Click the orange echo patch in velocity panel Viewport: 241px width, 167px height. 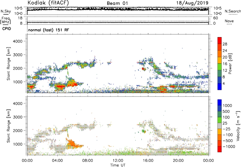[73, 144]
